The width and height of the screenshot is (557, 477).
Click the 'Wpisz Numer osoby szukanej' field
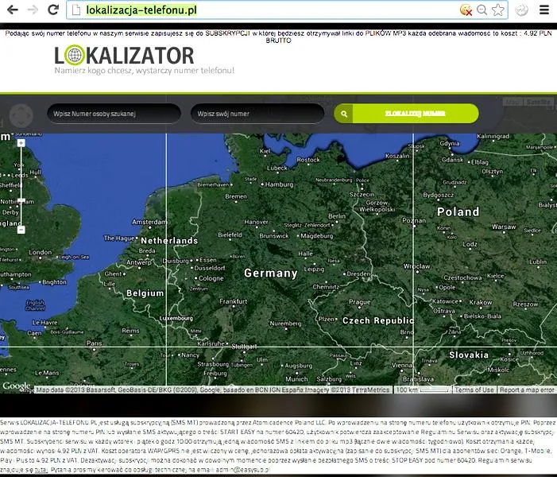[x=114, y=114]
